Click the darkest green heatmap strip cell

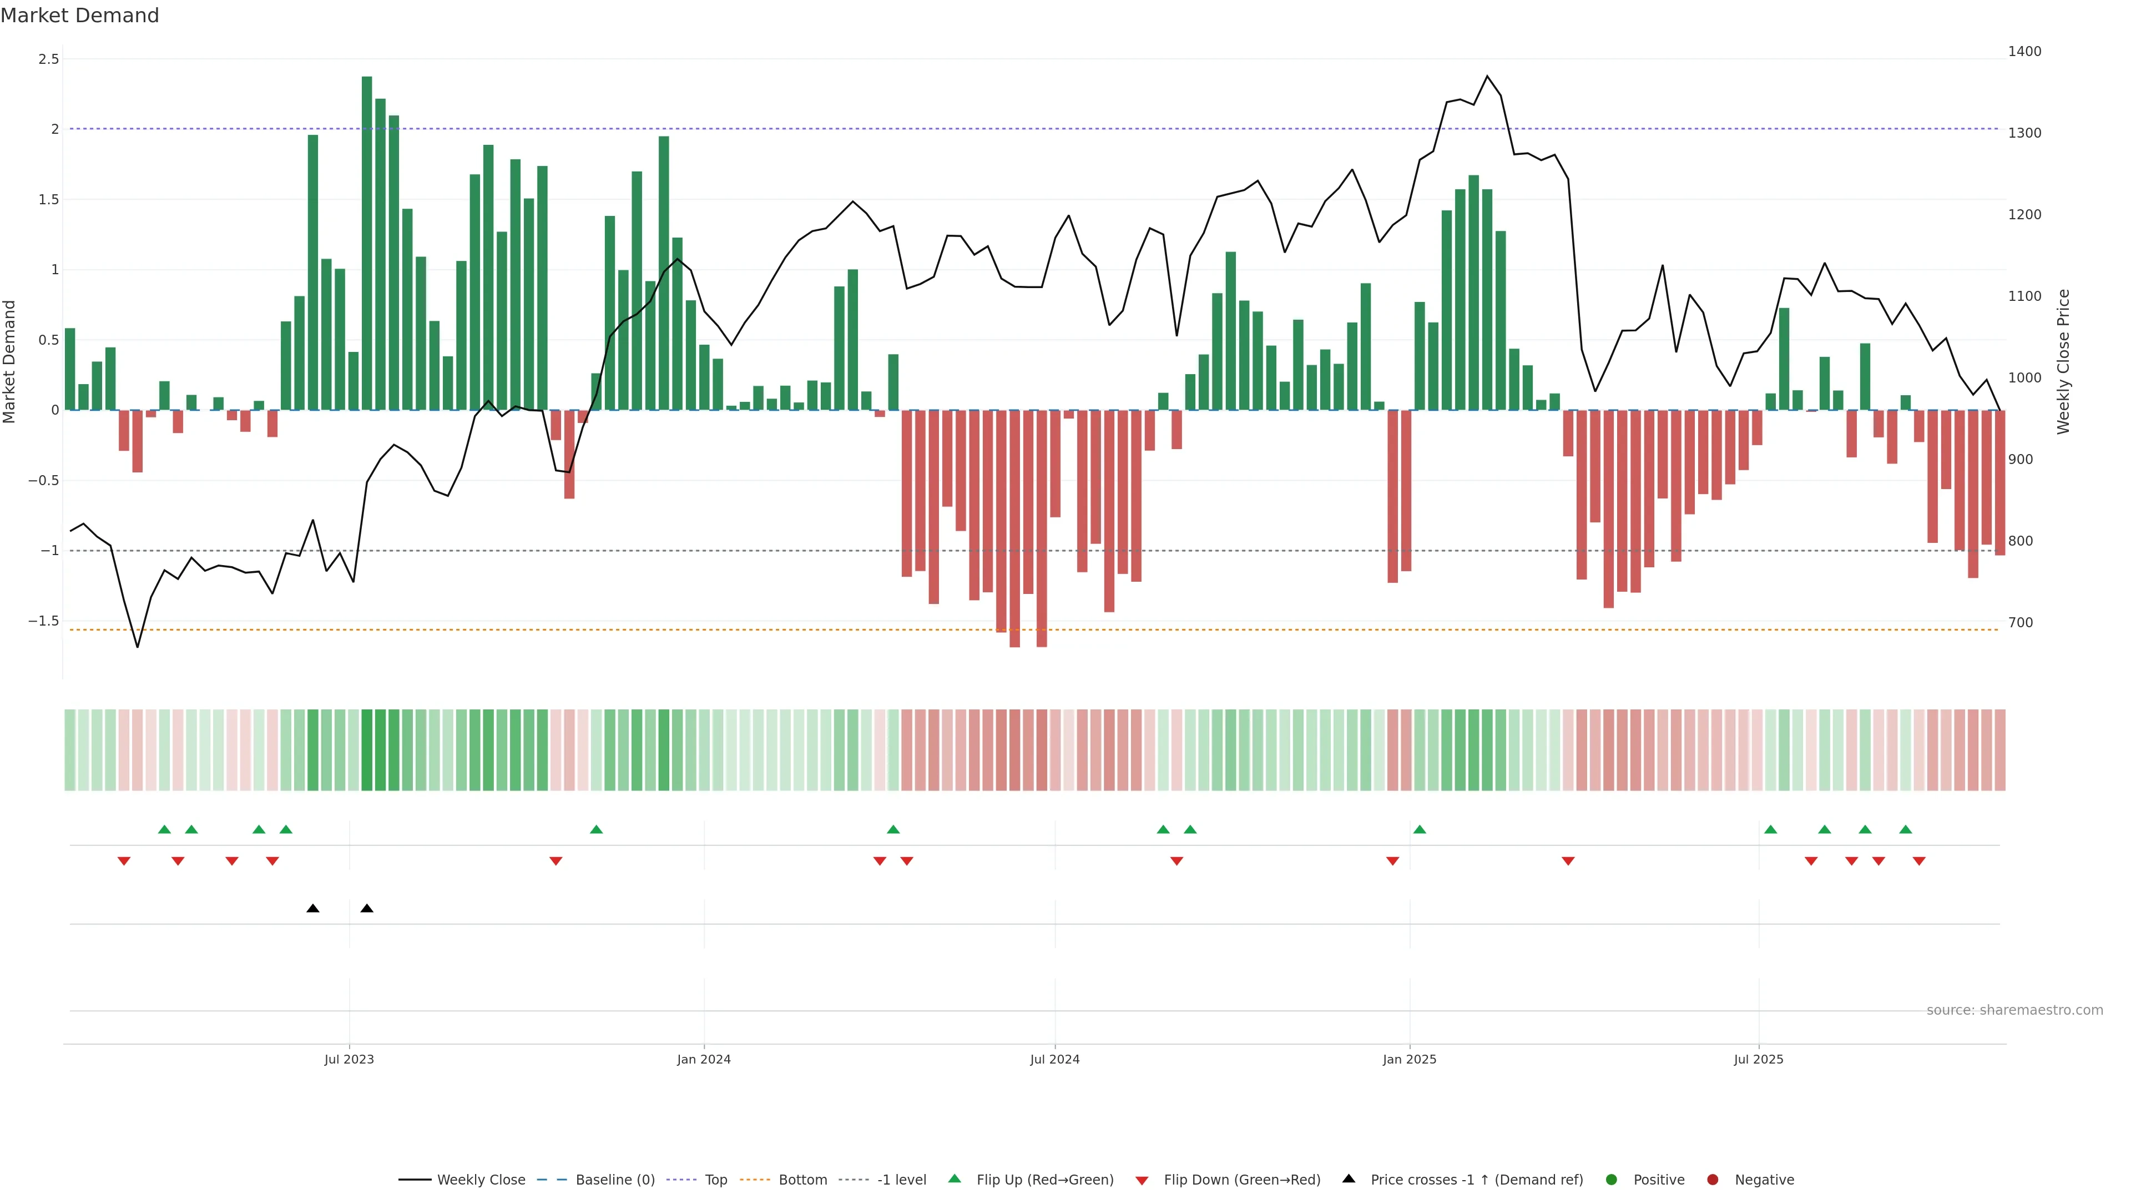coord(366,750)
